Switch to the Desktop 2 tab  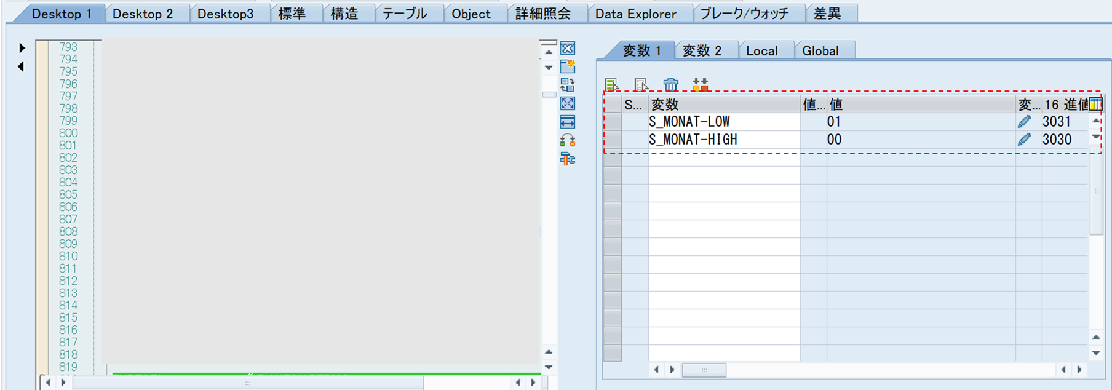point(143,14)
